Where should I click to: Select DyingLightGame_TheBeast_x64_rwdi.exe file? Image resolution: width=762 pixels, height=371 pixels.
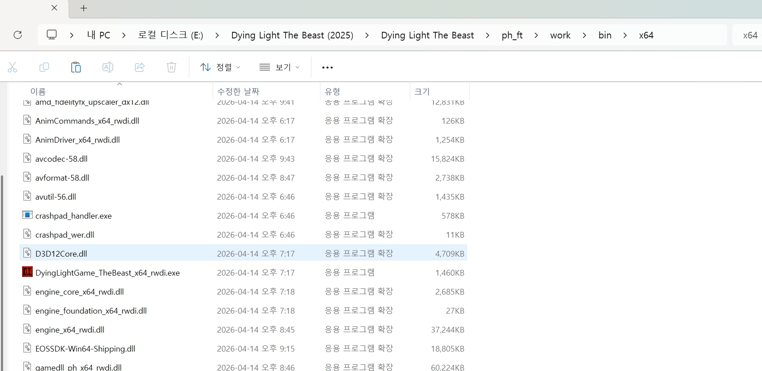(107, 273)
